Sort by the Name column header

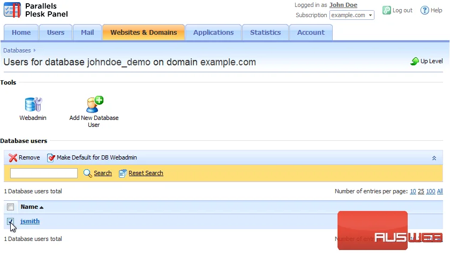click(x=32, y=207)
